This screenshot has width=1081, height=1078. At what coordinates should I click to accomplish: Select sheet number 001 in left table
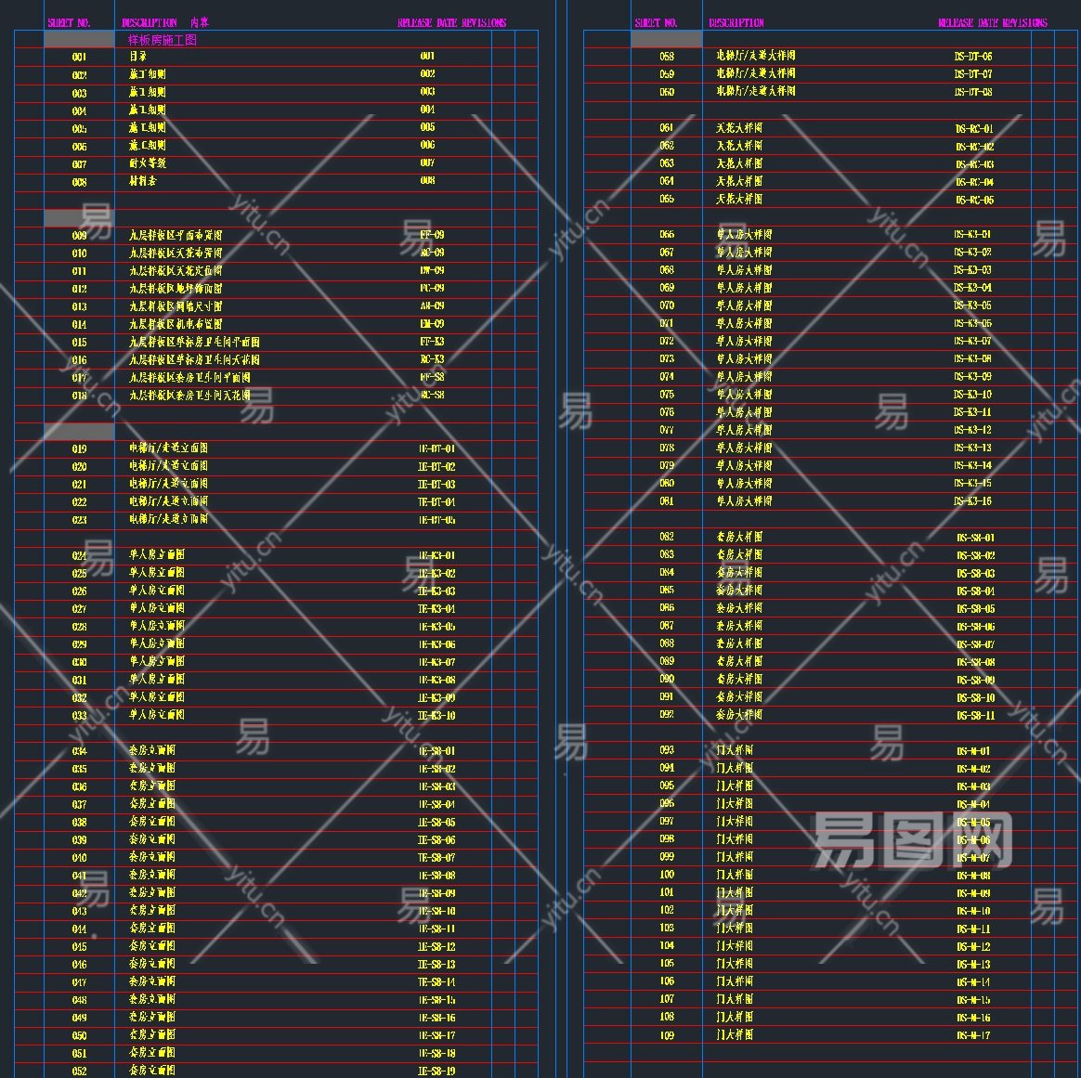pos(80,57)
